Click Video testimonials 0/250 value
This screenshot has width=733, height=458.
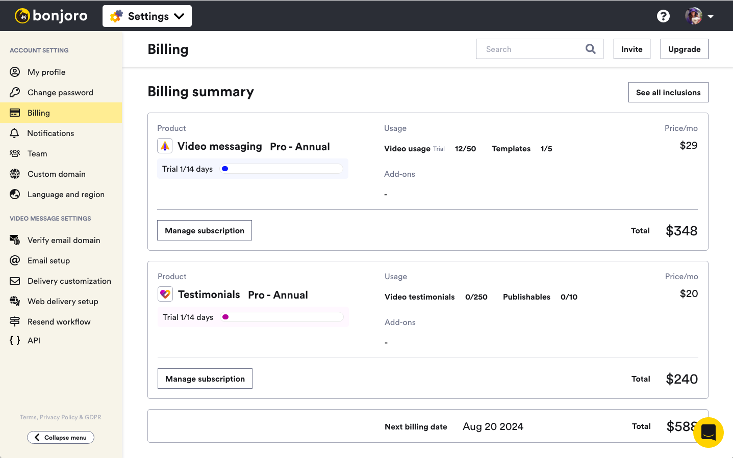click(x=476, y=297)
